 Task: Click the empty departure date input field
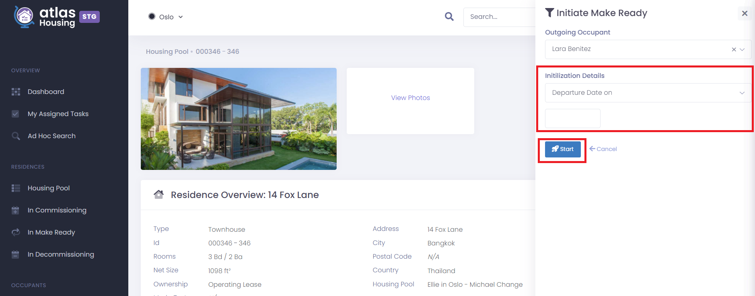pyautogui.click(x=572, y=118)
